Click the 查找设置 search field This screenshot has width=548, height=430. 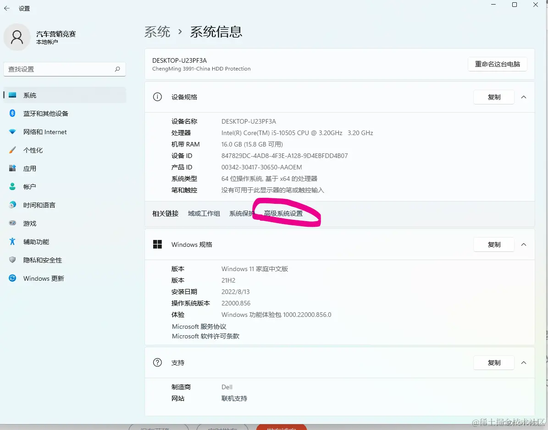[65, 69]
